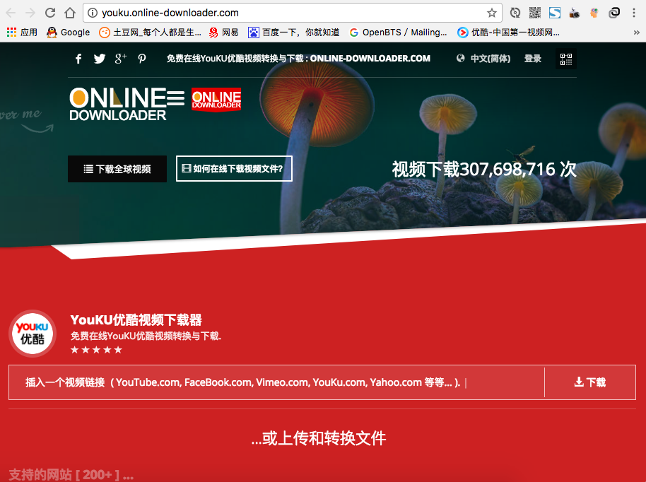This screenshot has height=482, width=646.
Task: Open the Facebook social link icon
Action: pyautogui.click(x=78, y=59)
